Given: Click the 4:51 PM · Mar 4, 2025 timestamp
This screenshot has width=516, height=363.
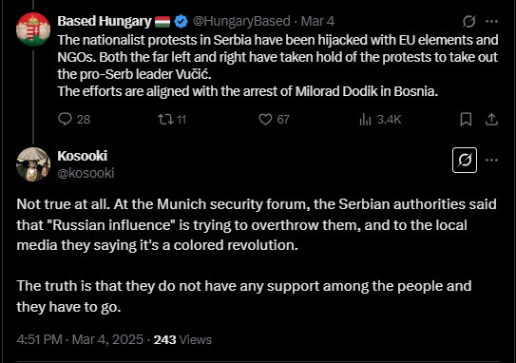Looking at the screenshot, I should (x=80, y=339).
